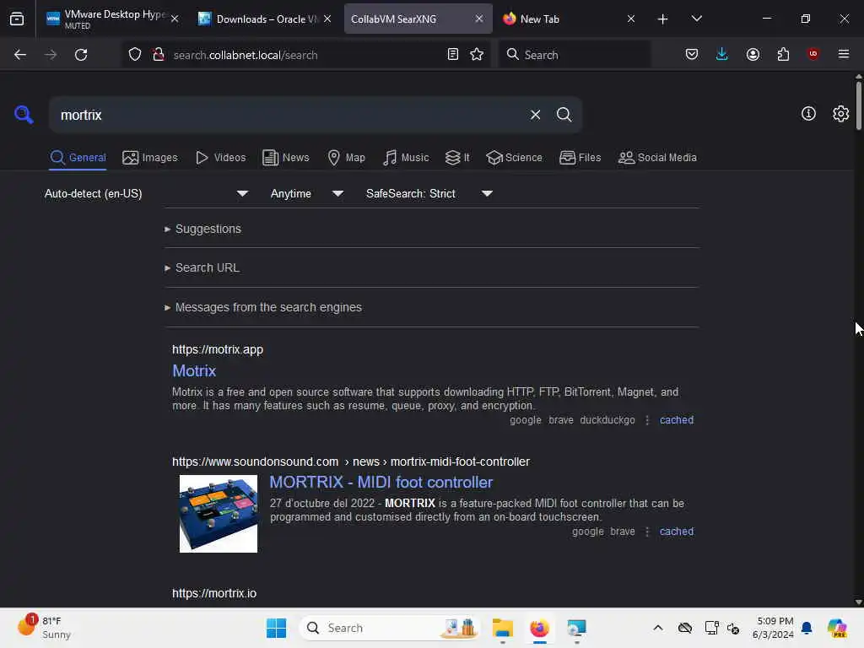864x648 pixels.
Task: Open the weather widget 81°F Sunny
Action: click(44, 627)
